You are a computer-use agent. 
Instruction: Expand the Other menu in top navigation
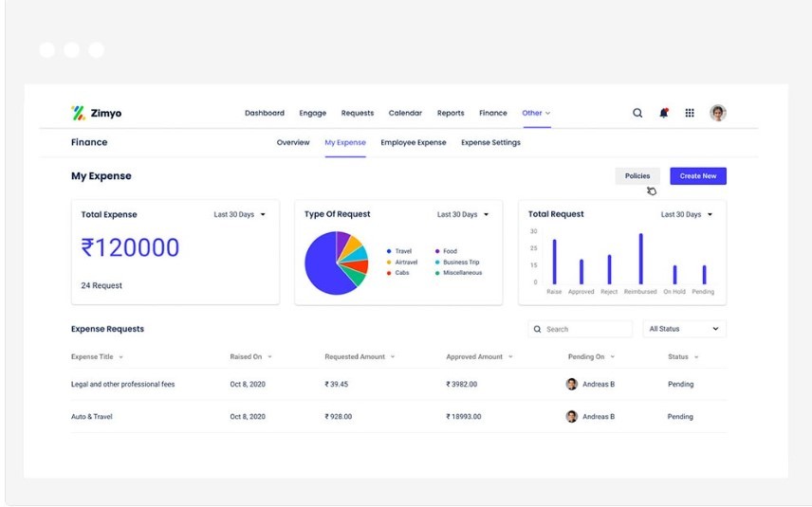pos(536,113)
